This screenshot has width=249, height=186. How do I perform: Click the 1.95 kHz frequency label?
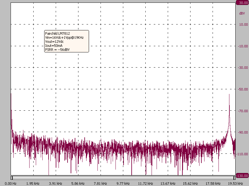coord(33,184)
